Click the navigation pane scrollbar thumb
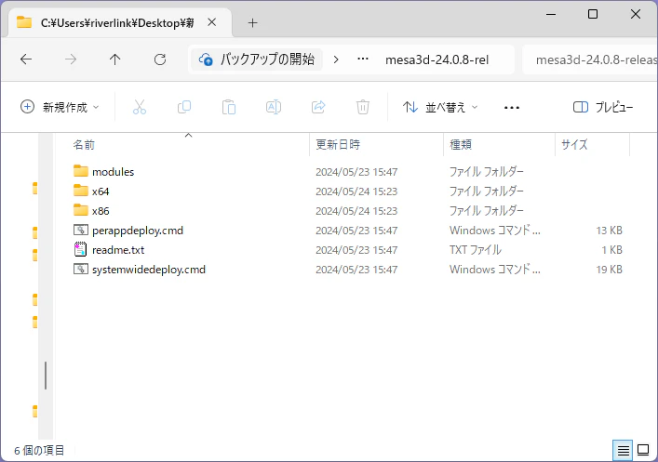 (x=46, y=376)
